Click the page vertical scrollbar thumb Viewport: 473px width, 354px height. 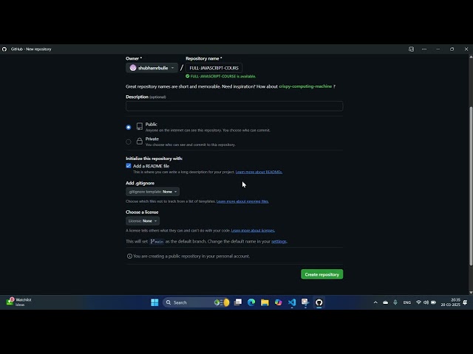(x=471, y=186)
